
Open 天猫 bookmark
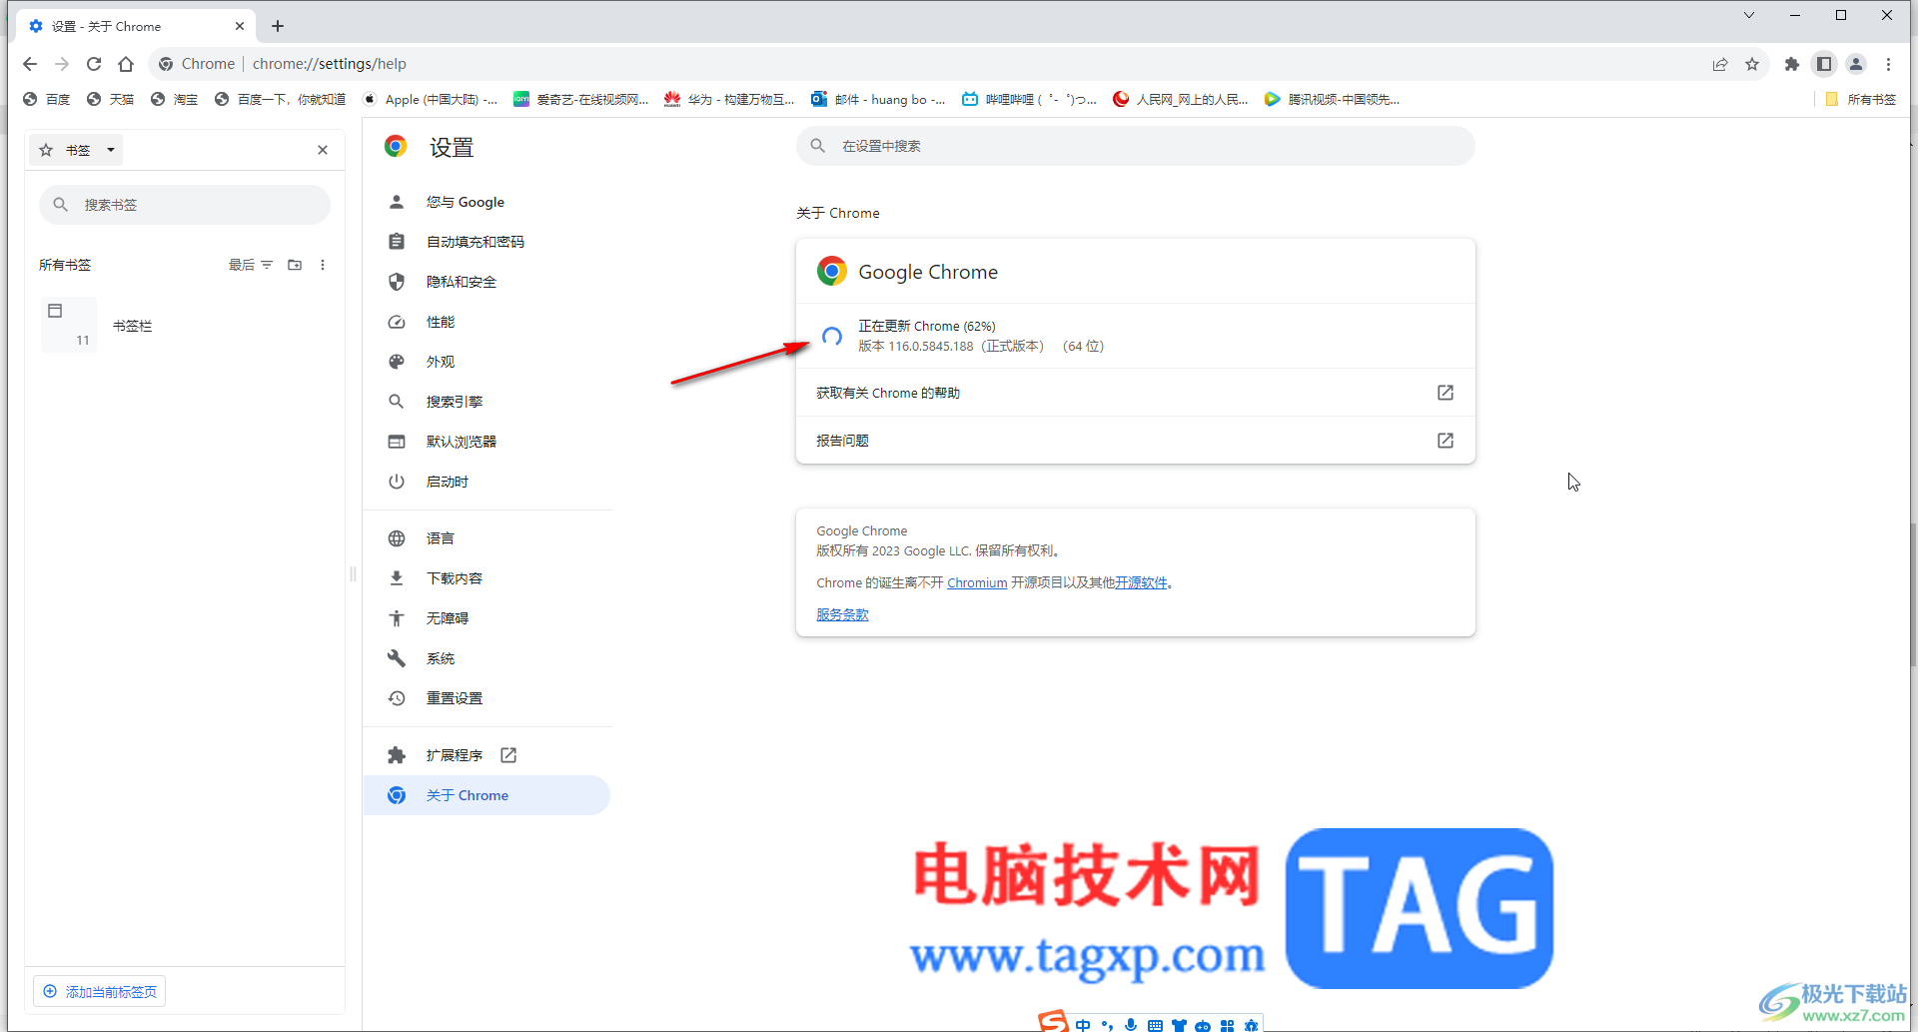(111, 99)
